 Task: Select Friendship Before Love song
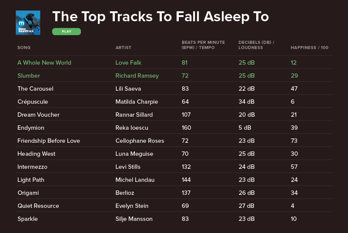[x=49, y=141]
